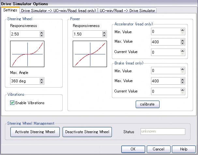Decrease Steering Wheel Responsiveness with down arrow

pyautogui.click(x=41, y=35)
